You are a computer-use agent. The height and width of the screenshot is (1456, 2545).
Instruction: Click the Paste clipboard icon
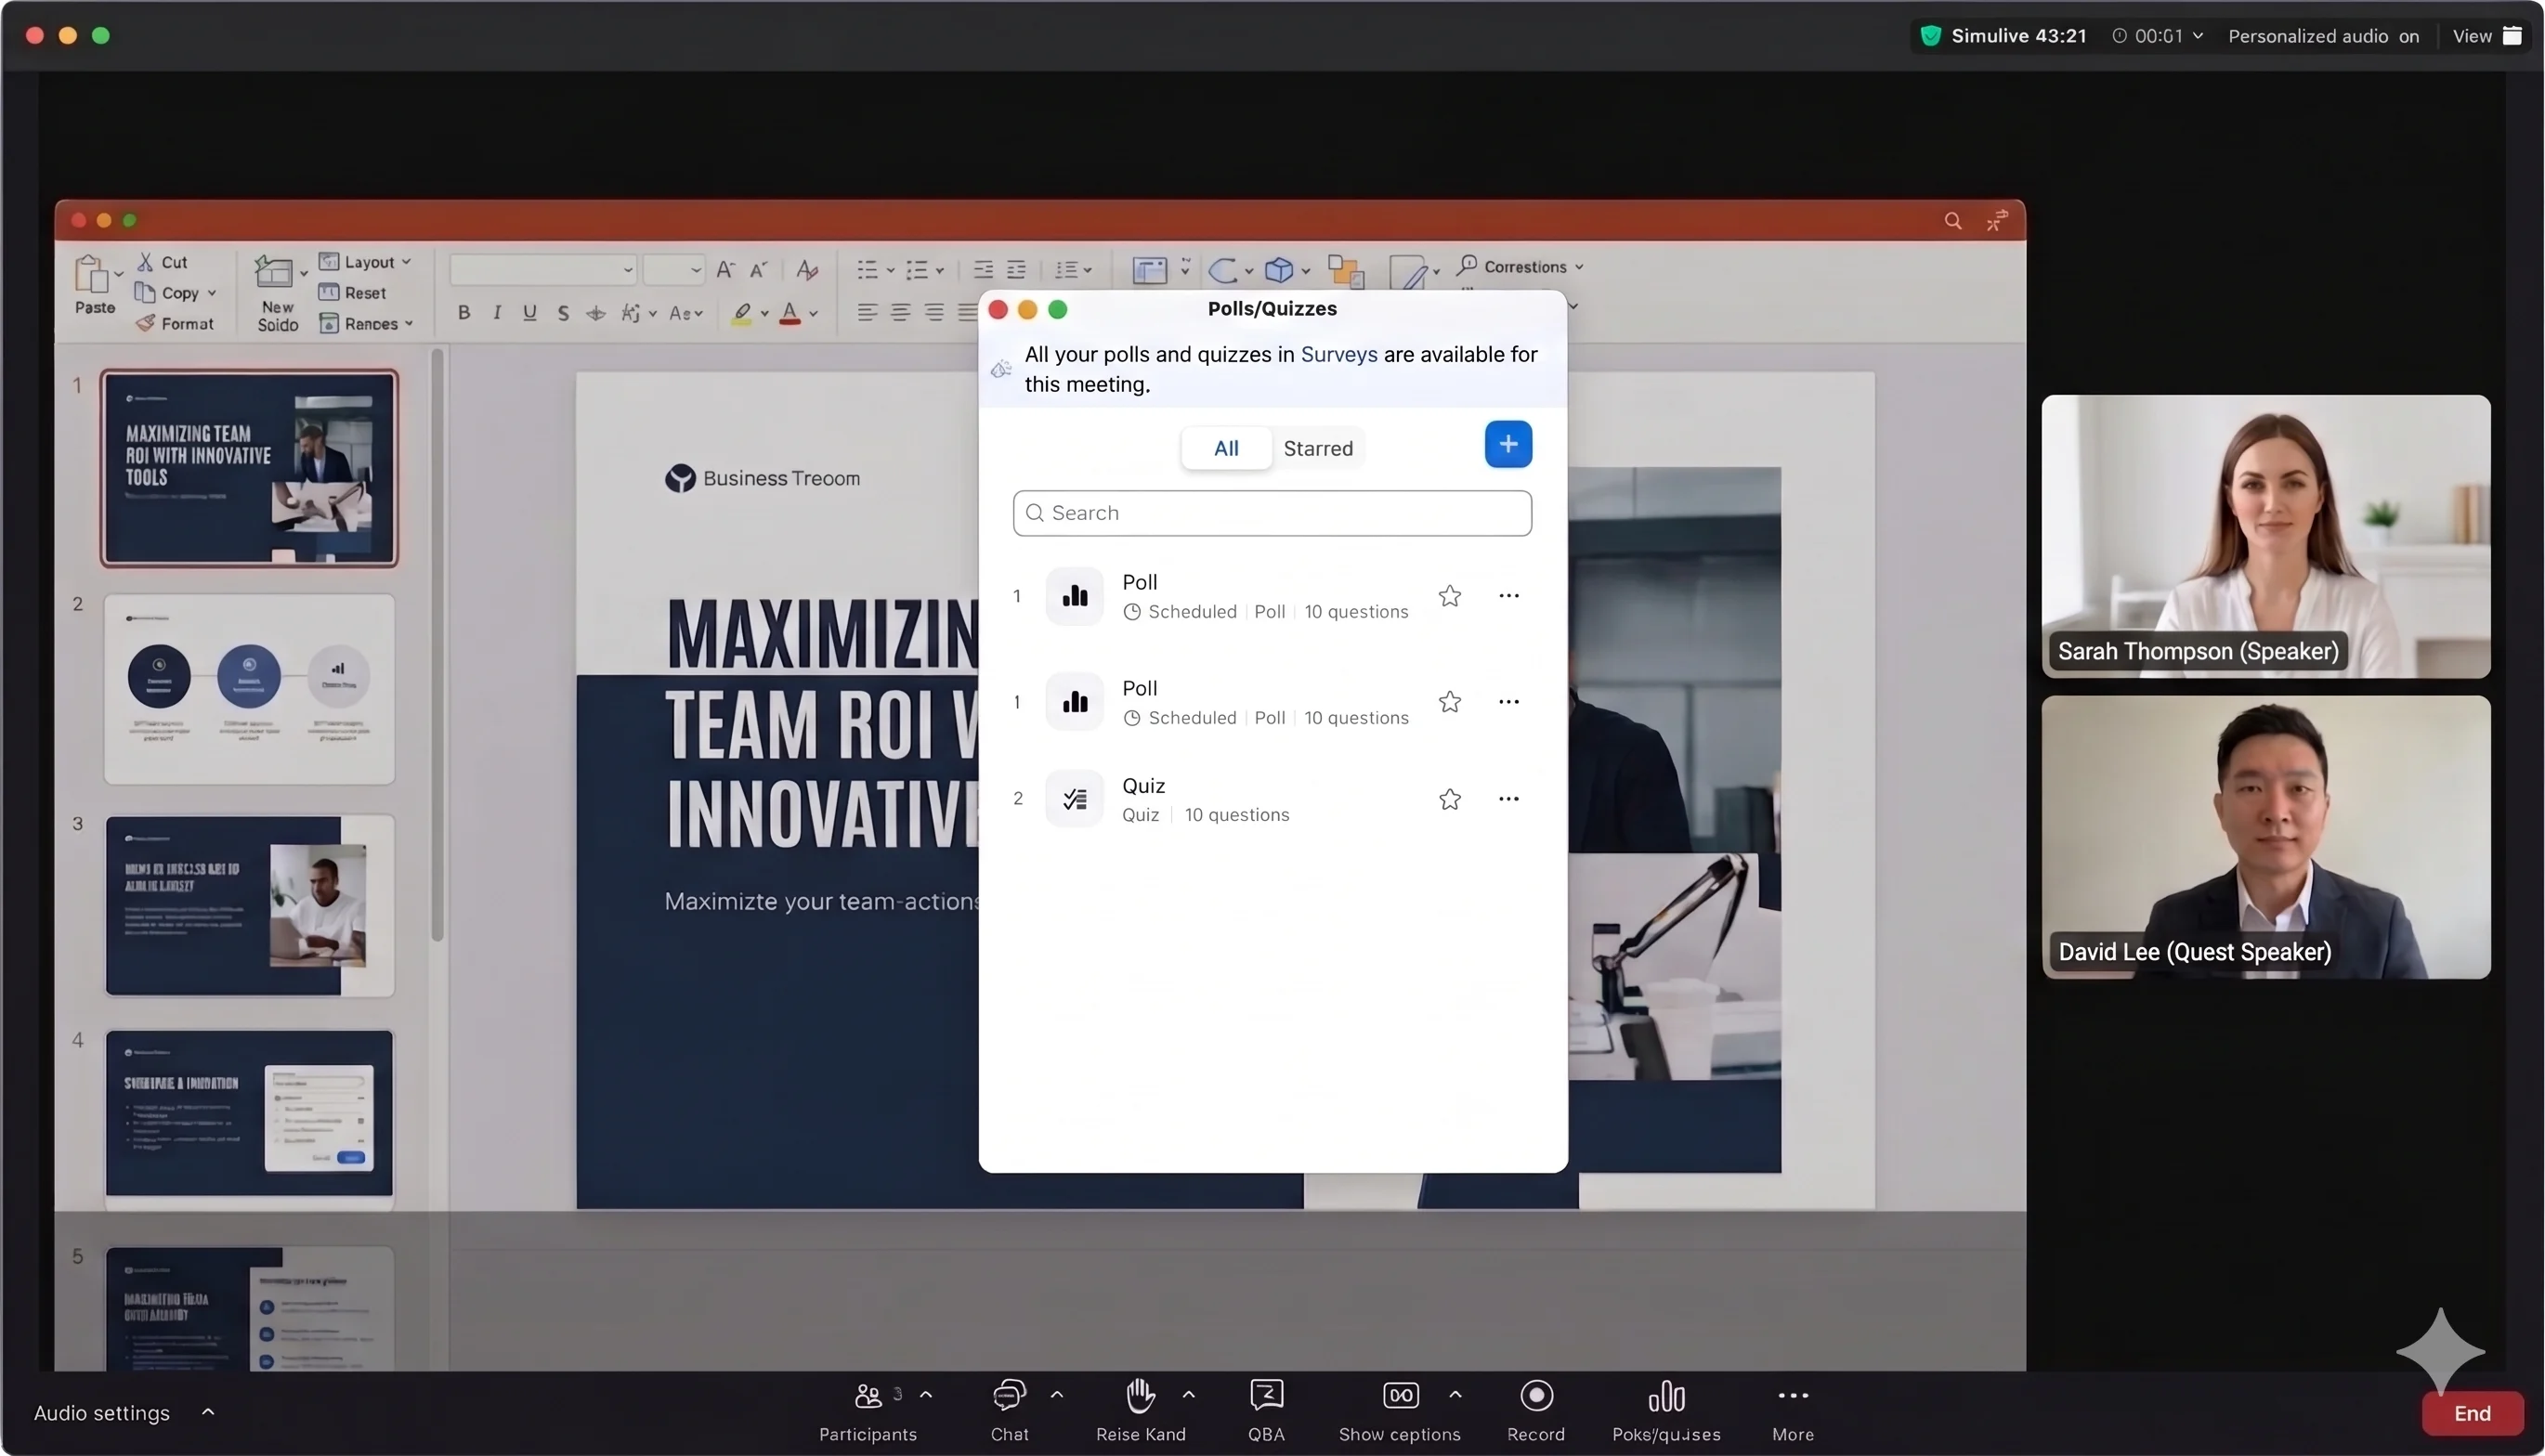pyautogui.click(x=91, y=274)
